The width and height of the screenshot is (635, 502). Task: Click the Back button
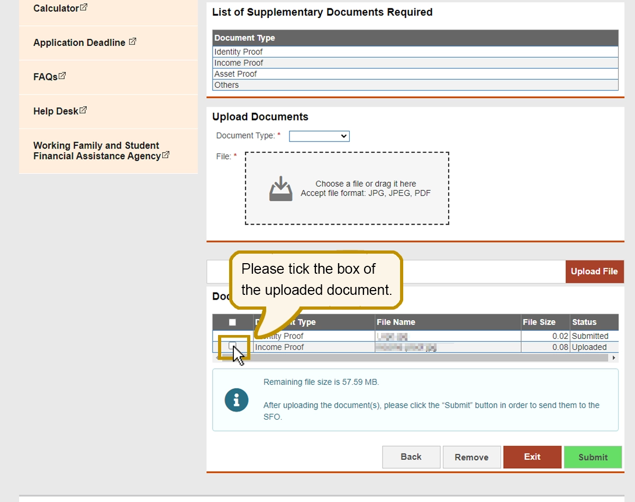411,457
